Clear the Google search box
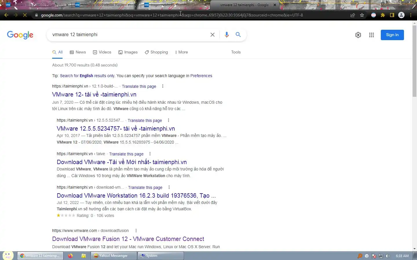The height and width of the screenshot is (260, 417). [212, 35]
